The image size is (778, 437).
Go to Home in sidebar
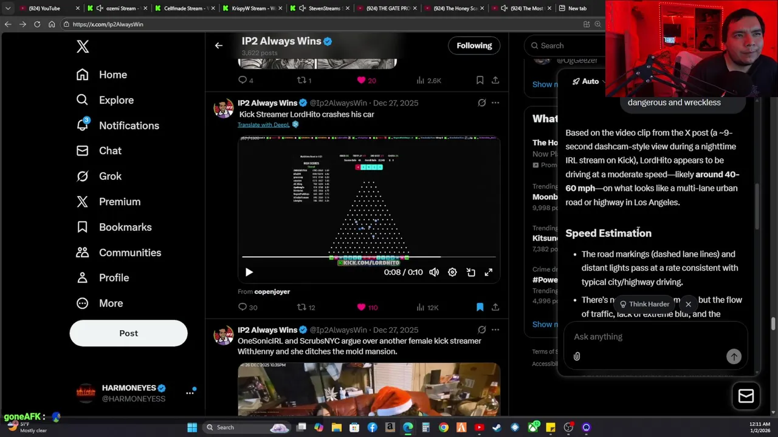click(x=102, y=75)
